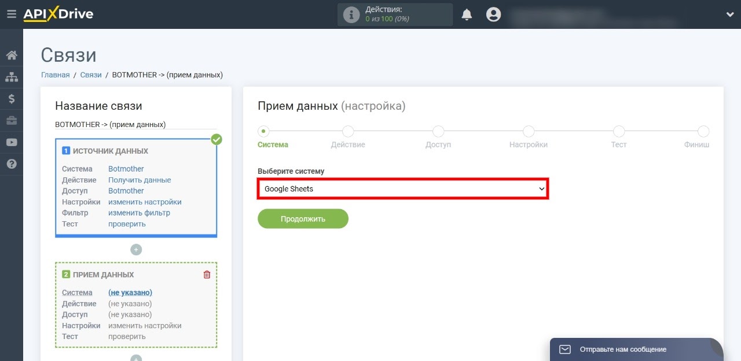
Task: Click the envelope icon in chat widget
Action: coord(565,349)
